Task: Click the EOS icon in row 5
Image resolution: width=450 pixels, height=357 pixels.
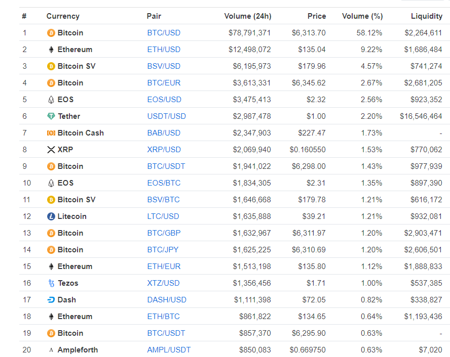Action: click(51, 100)
